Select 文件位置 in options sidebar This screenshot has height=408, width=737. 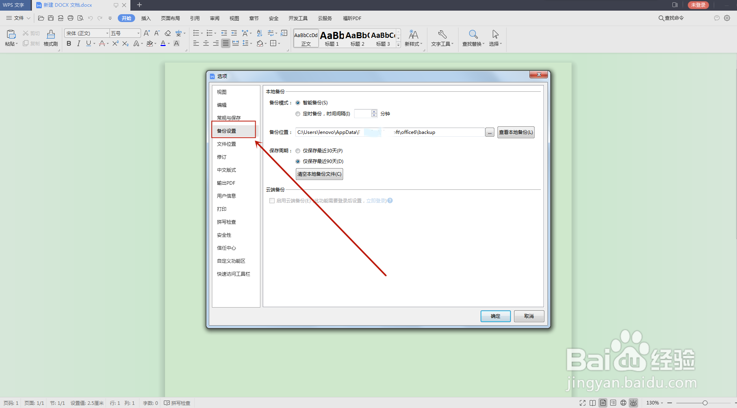tap(226, 144)
